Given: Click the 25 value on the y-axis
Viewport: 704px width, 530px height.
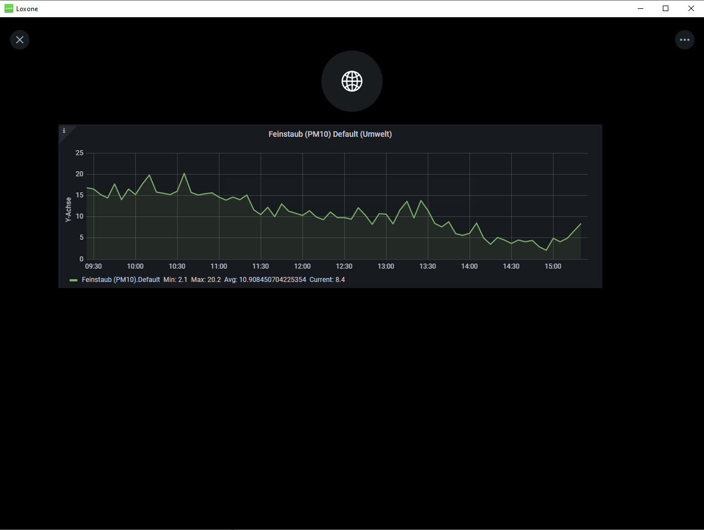Looking at the screenshot, I should click(x=80, y=153).
